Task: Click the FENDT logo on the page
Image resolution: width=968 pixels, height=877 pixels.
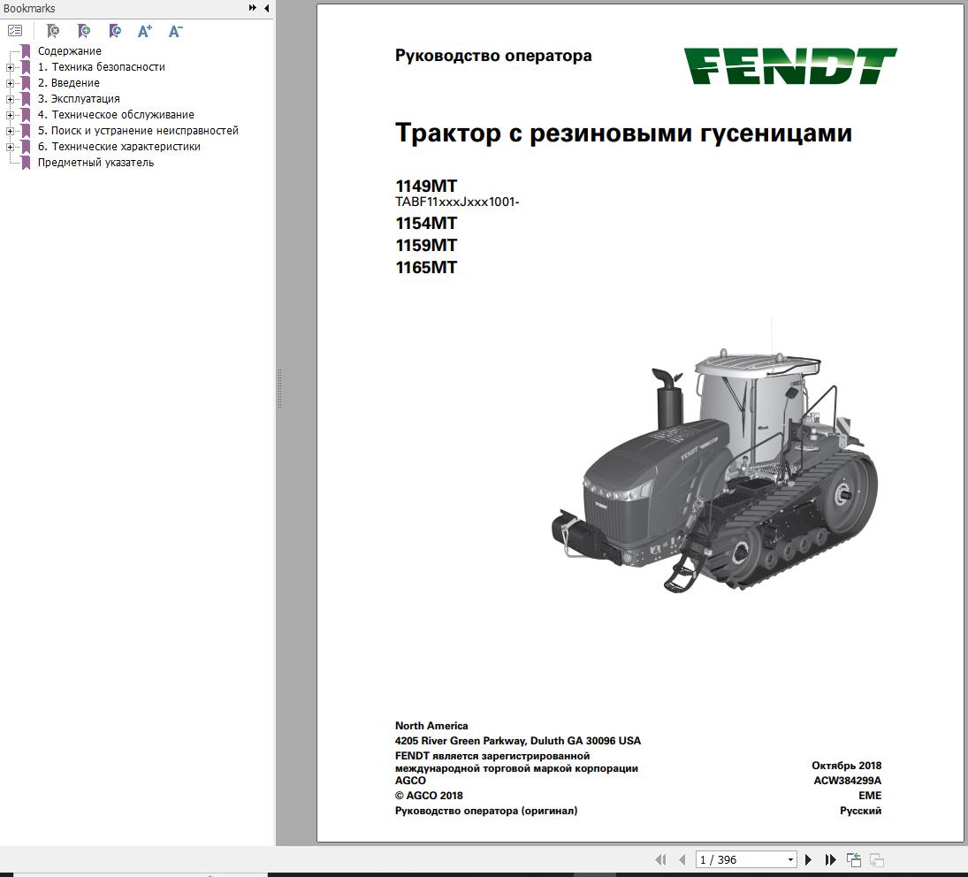Action: click(x=790, y=65)
